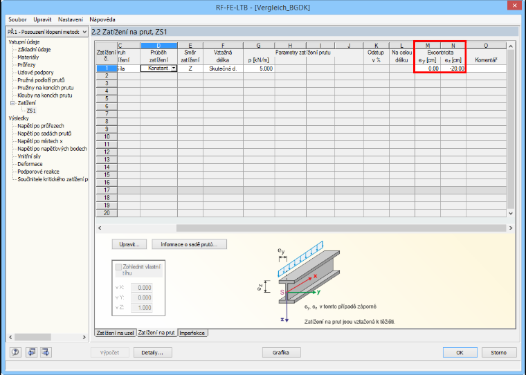Viewport: 526px width, 375px height.
Task: Confirm with the OK button
Action: point(460,353)
